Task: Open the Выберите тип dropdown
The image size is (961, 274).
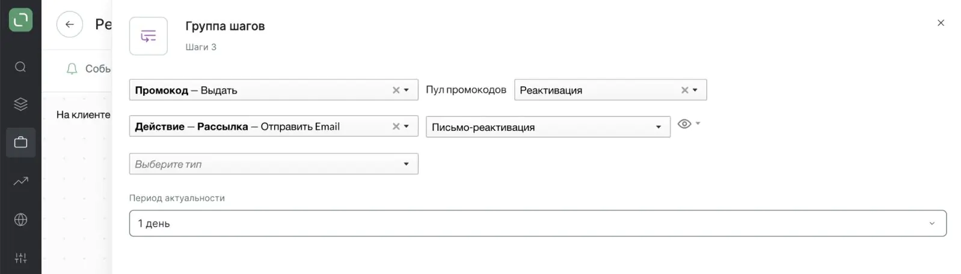Action: (x=274, y=164)
